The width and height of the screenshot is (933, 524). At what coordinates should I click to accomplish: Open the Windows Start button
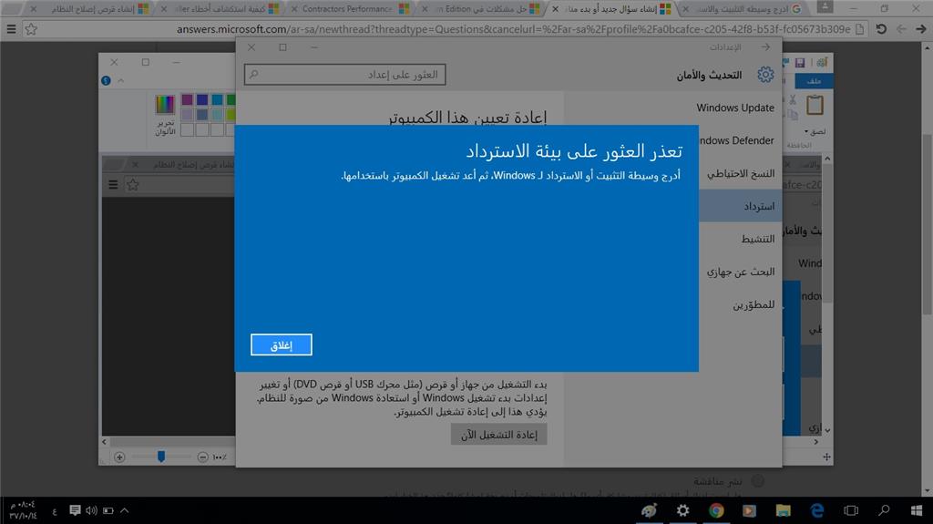[x=917, y=510]
